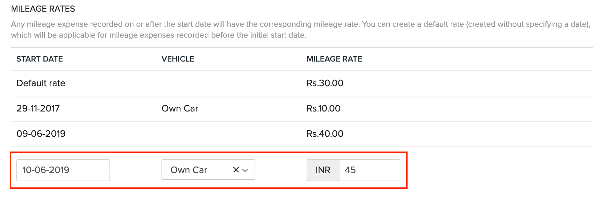
Task: Select the Default rate row label
Action: 41,83
